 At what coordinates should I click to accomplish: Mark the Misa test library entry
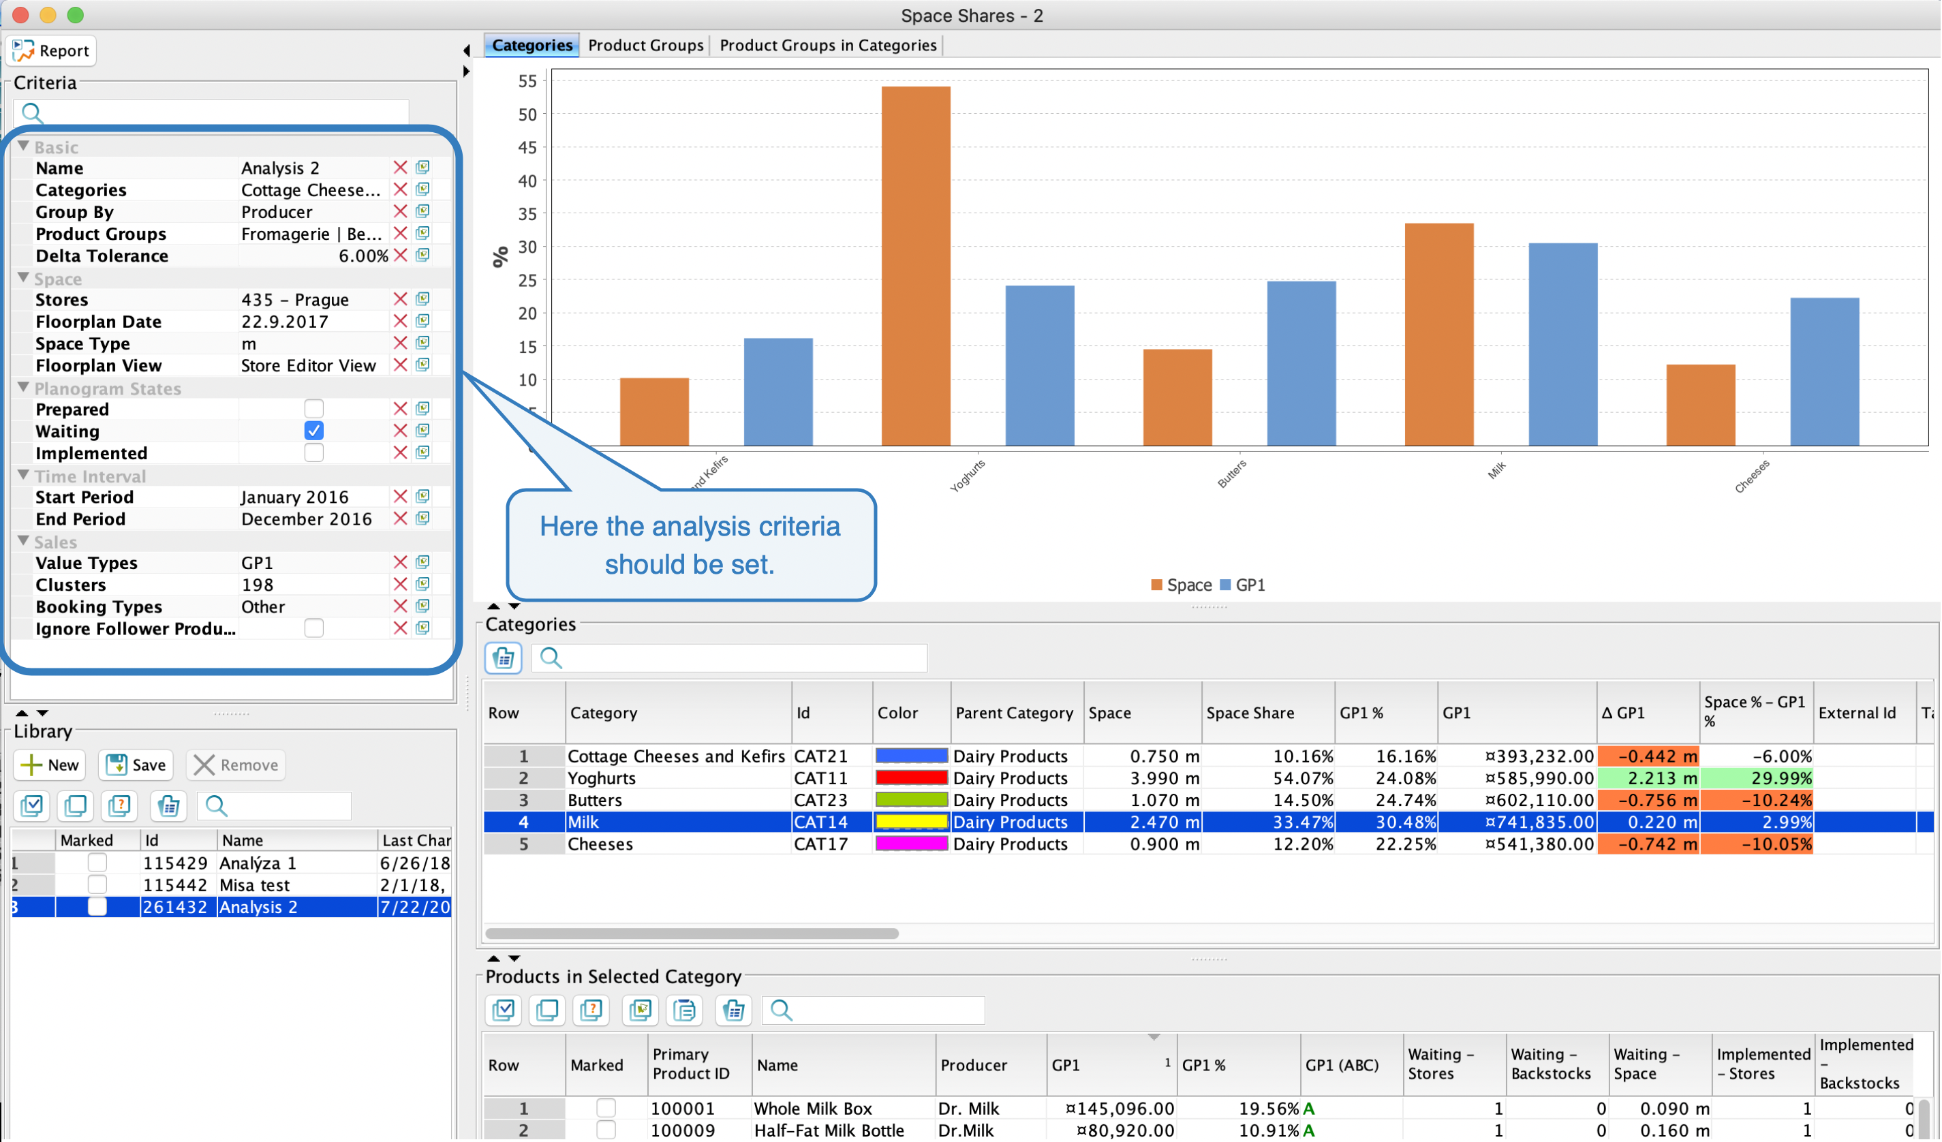(x=97, y=885)
